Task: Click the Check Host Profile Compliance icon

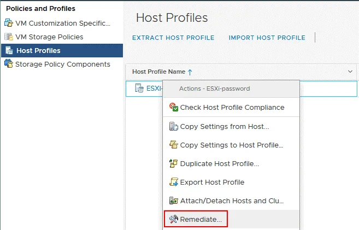Action: [x=174, y=108]
